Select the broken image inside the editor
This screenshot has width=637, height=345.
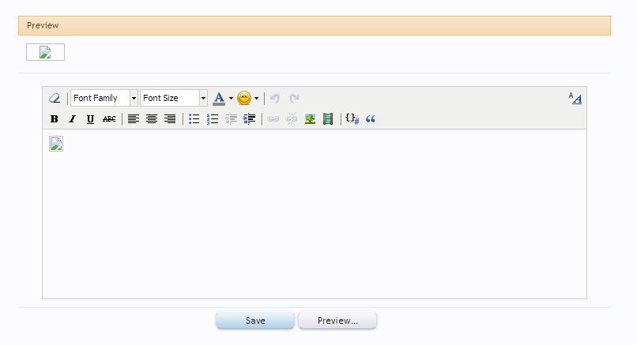[56, 144]
